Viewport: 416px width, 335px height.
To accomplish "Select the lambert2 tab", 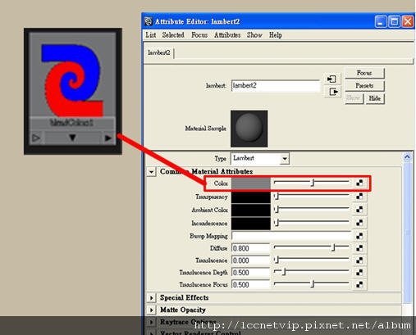I will point(159,52).
